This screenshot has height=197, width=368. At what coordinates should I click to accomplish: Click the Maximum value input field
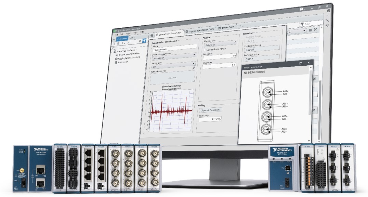(219, 65)
